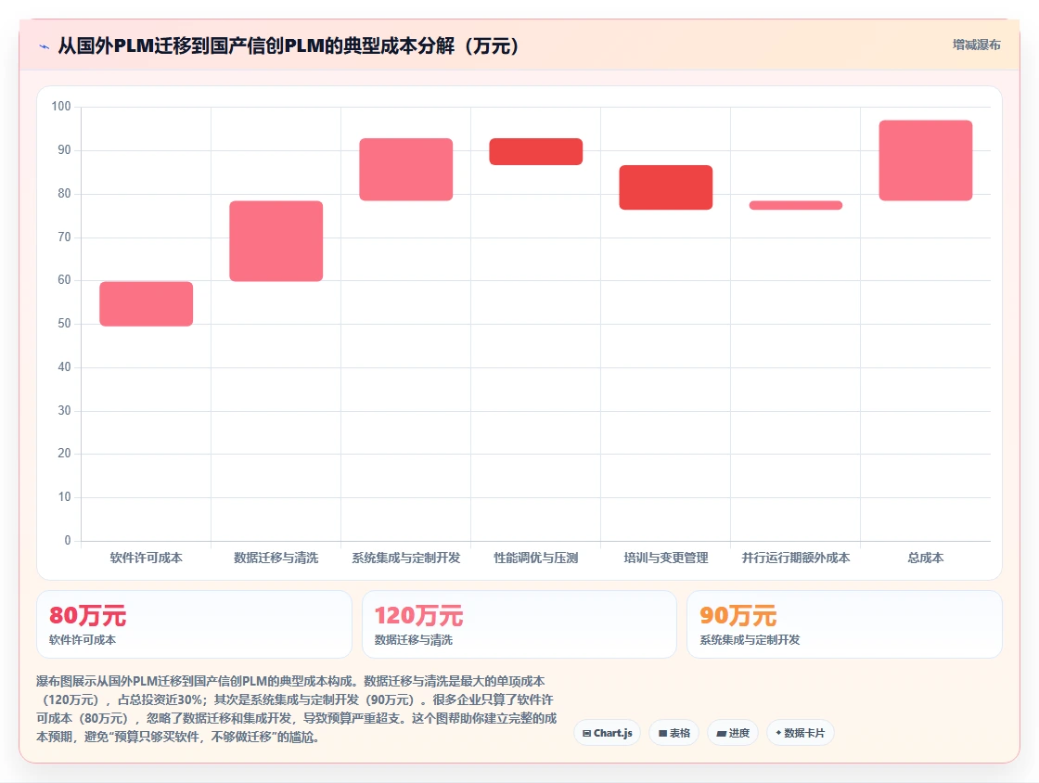Open the 120万元 data migration card

point(519,624)
